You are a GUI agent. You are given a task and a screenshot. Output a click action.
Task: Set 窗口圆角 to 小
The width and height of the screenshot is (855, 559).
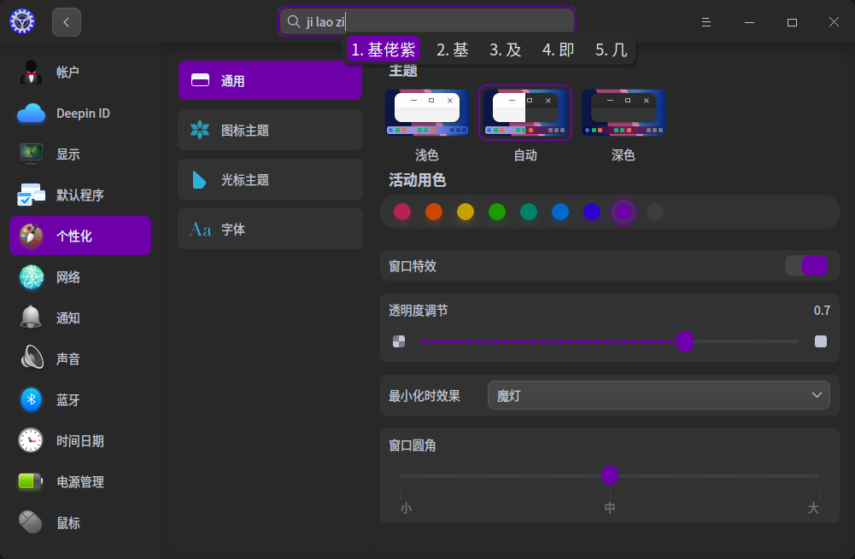pyautogui.click(x=406, y=508)
